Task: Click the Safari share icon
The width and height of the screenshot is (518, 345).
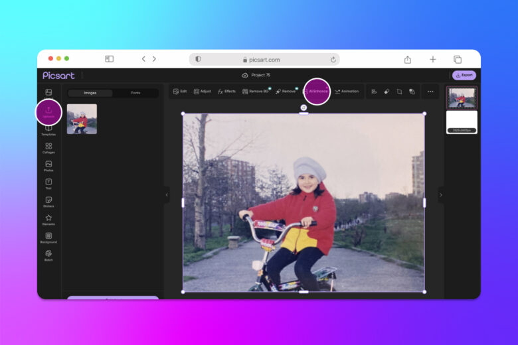Action: point(408,60)
